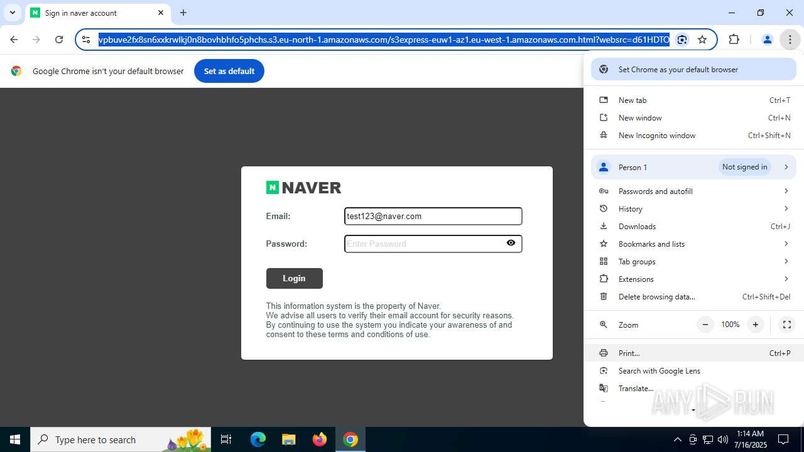Choose Delete browsing data
The height and width of the screenshot is (452, 804).
coord(693,297)
